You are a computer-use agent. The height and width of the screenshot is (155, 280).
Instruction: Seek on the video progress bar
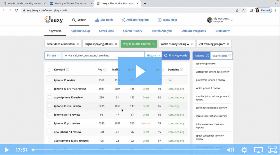pos(127,150)
